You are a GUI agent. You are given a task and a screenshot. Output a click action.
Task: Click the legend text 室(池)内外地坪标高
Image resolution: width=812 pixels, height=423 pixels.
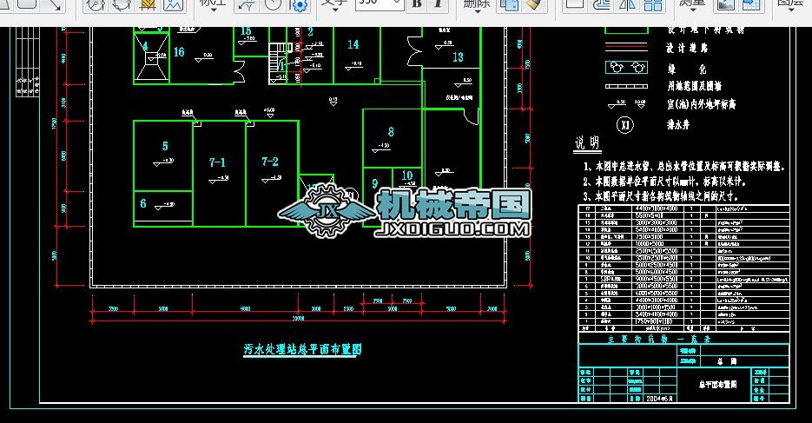[701, 104]
